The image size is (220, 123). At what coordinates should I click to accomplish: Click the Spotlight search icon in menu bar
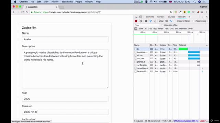tap(194, 2)
